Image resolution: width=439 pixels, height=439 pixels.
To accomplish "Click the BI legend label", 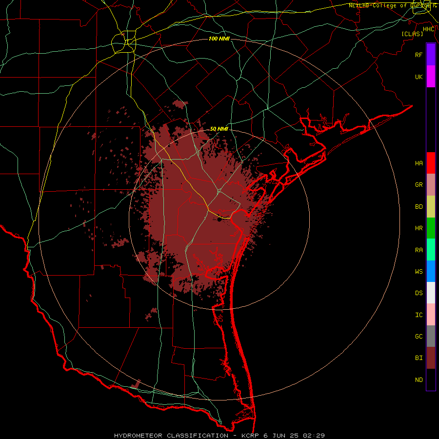I will click(x=419, y=358).
